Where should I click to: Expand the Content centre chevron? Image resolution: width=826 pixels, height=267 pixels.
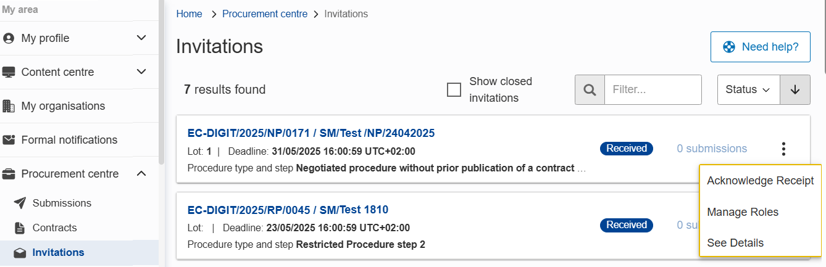click(141, 72)
